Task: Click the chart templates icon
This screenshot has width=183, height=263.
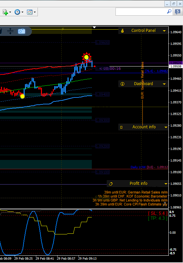Action: click(x=30, y=12)
